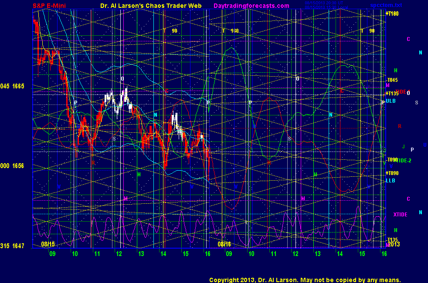Click the '2013' year label

click(x=394, y=244)
